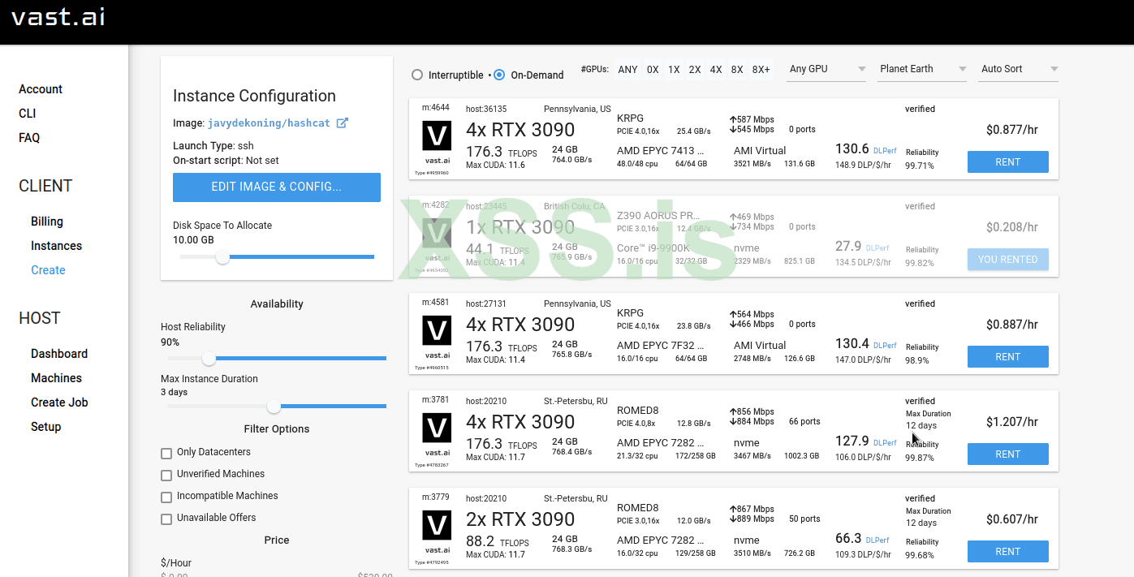Screen dimensions: 1134x577
Task: Click host:36135 label
Action: click(486, 109)
